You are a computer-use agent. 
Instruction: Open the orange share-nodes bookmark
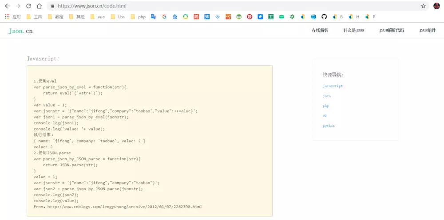pos(228,17)
